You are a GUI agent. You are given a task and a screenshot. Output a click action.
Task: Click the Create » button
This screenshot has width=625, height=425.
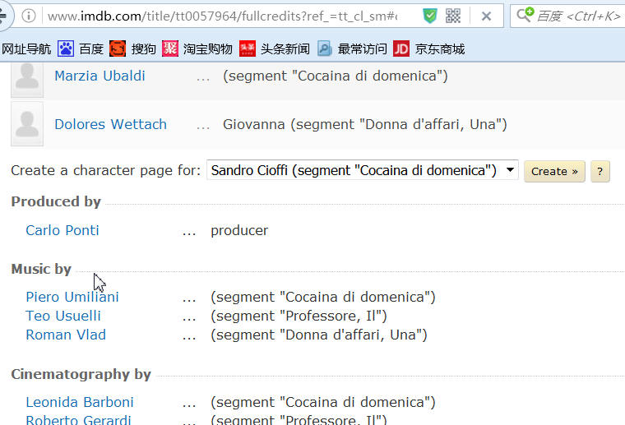pos(554,172)
